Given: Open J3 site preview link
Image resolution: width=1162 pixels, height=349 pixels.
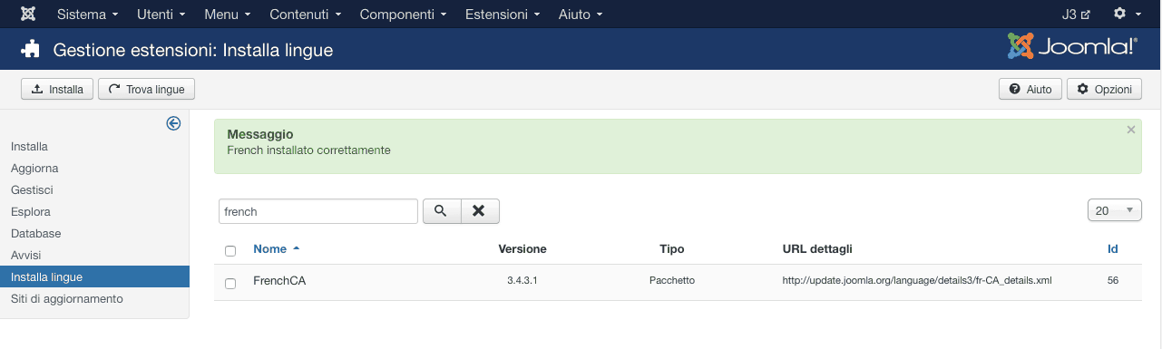Looking at the screenshot, I should [1075, 15].
